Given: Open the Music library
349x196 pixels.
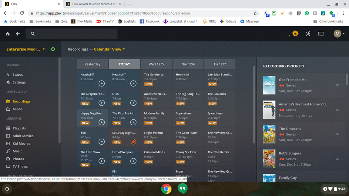Looking at the screenshot, I should pyautogui.click(x=17, y=151).
